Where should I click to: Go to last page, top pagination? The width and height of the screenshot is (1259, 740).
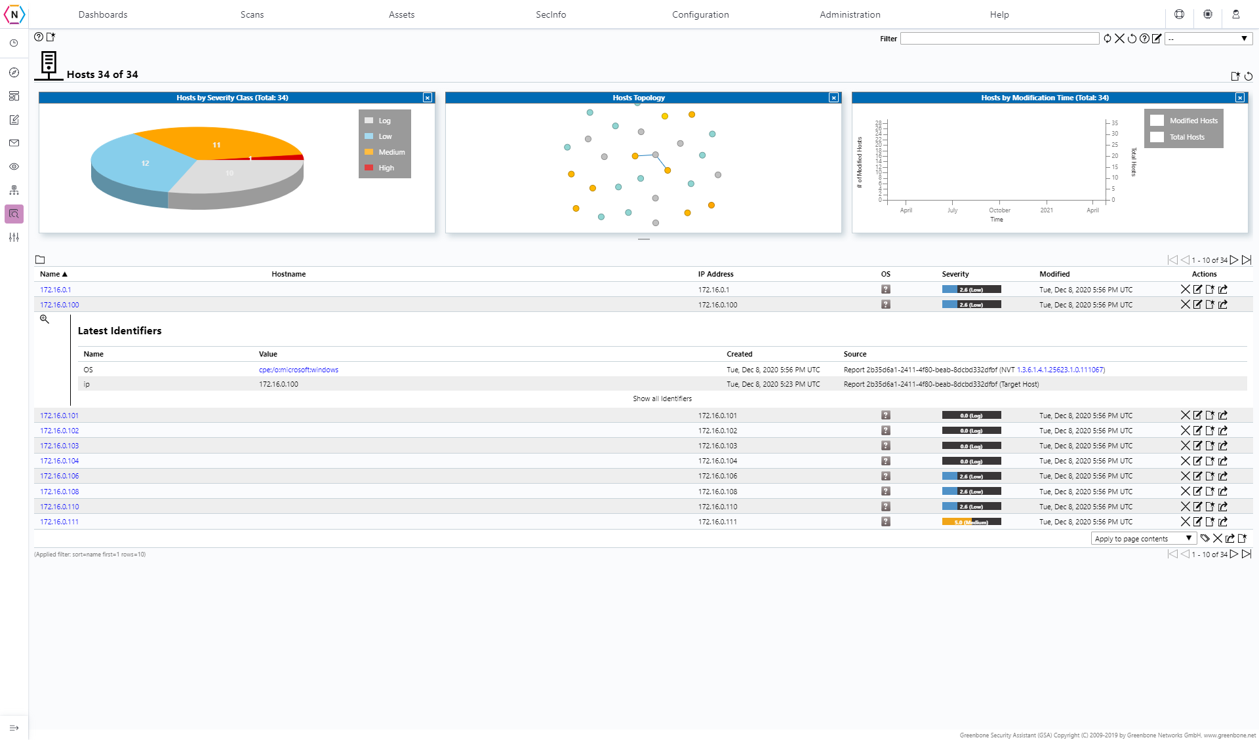click(x=1247, y=260)
